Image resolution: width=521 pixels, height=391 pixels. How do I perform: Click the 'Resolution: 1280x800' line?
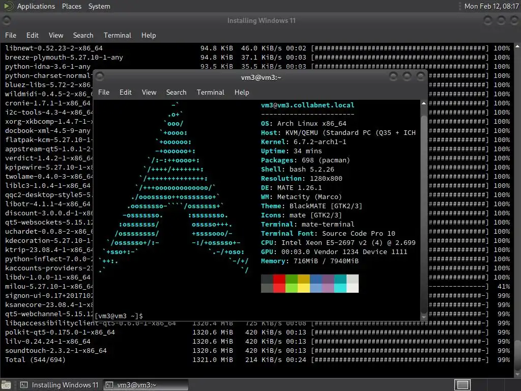click(301, 178)
